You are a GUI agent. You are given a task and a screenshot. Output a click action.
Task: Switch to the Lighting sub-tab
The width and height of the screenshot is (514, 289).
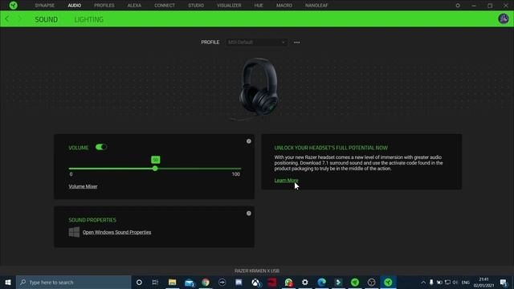89,19
